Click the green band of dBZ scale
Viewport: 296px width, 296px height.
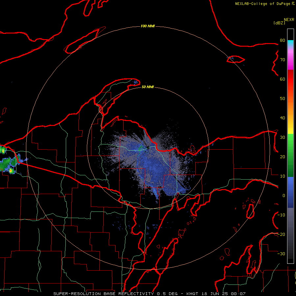coord(290,155)
